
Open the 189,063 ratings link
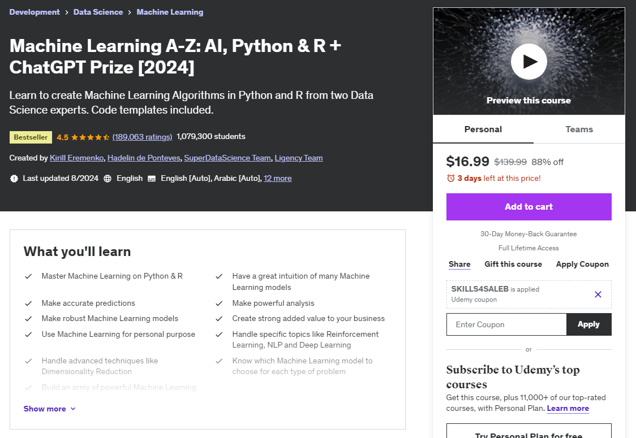pyautogui.click(x=140, y=137)
